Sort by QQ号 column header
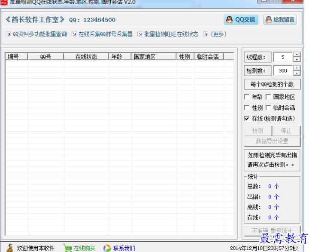 pyautogui.click(x=45, y=57)
